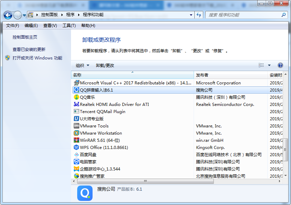Viewport: 291px width, 205px height.
Task: Click the WPS Office icon
Action: point(76,148)
